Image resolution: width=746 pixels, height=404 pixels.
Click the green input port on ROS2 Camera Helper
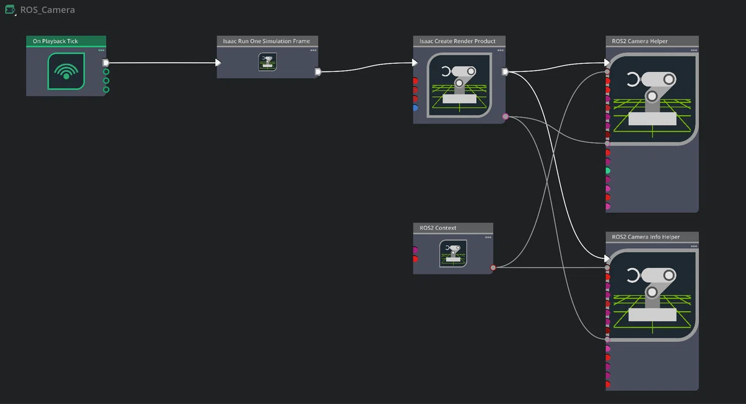[608, 171]
